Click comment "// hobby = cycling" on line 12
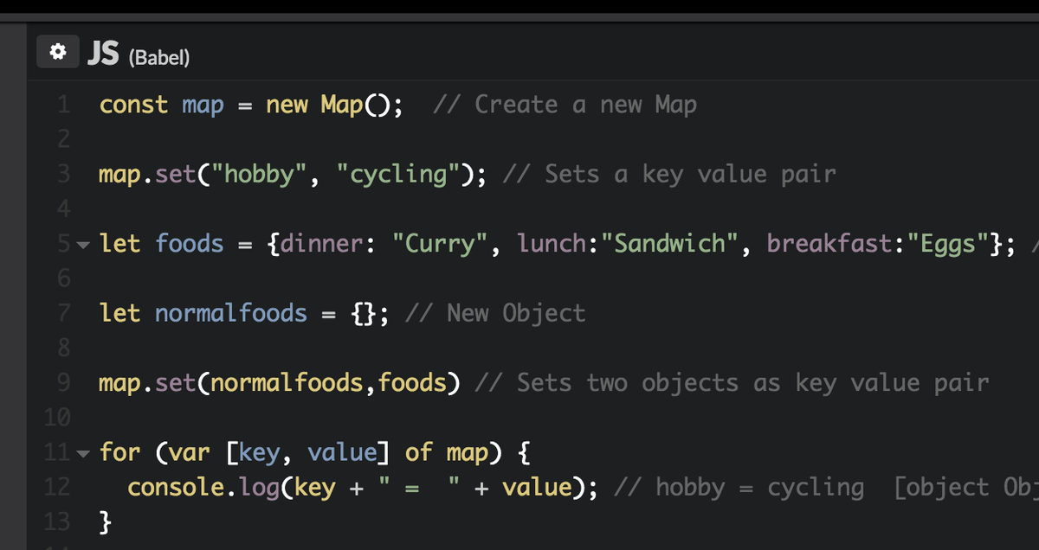1039x550 pixels. tap(739, 487)
